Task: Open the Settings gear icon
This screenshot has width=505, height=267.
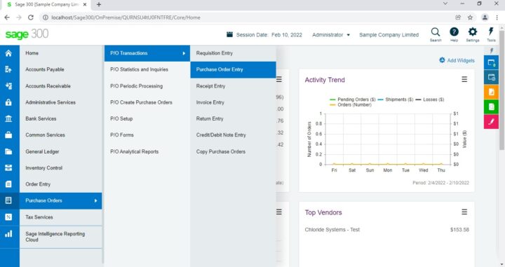Action: (x=473, y=34)
